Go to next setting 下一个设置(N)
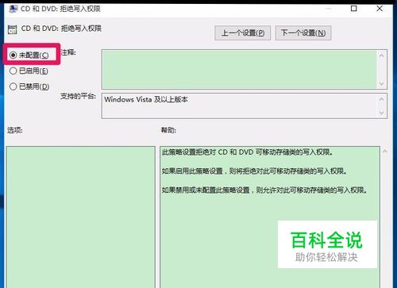The image size is (397, 288). pos(303,33)
